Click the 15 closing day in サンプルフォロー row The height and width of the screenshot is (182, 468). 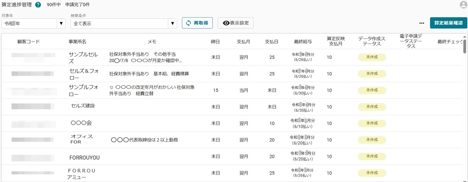pyautogui.click(x=215, y=90)
